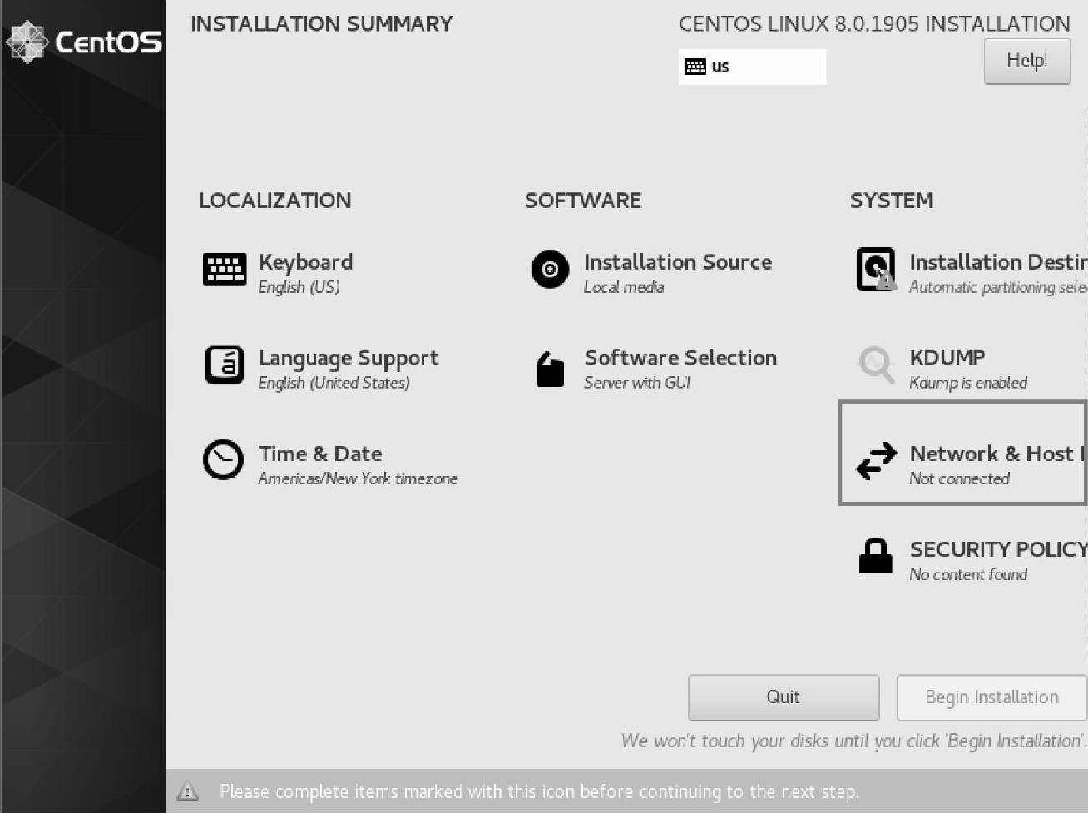Click the keyboard icon in us layout indicator
Screen dimensions: 1088x813
695,67
